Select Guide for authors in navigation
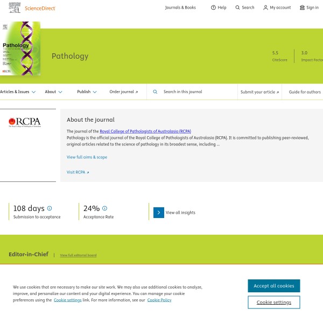Screen dimensions: 323x323 click(305, 92)
